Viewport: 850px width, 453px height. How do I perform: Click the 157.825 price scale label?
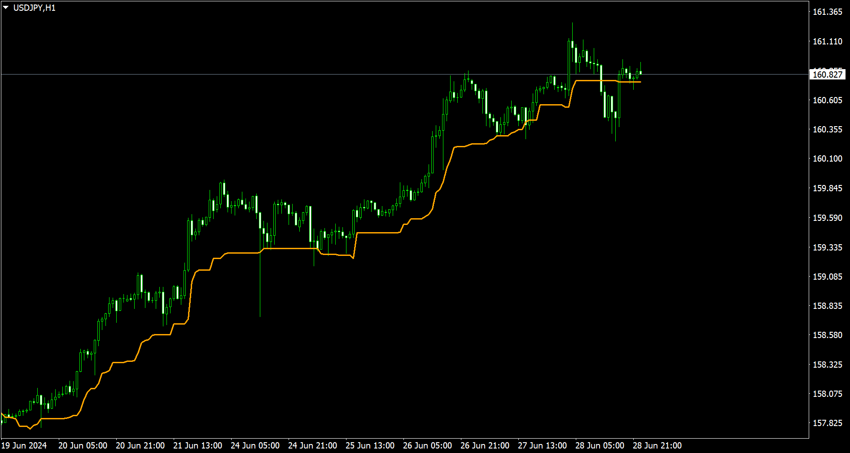coord(828,423)
